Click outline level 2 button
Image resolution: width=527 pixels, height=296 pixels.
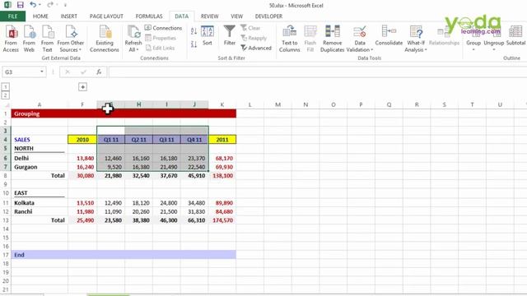pos(6,95)
